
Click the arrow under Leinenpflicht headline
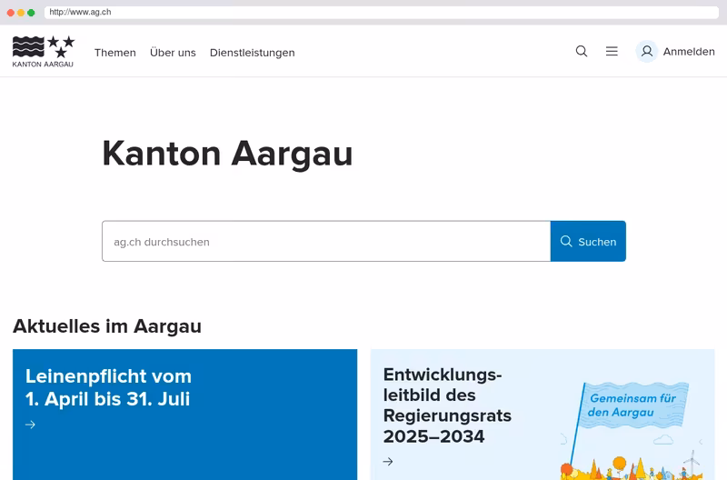click(x=30, y=425)
